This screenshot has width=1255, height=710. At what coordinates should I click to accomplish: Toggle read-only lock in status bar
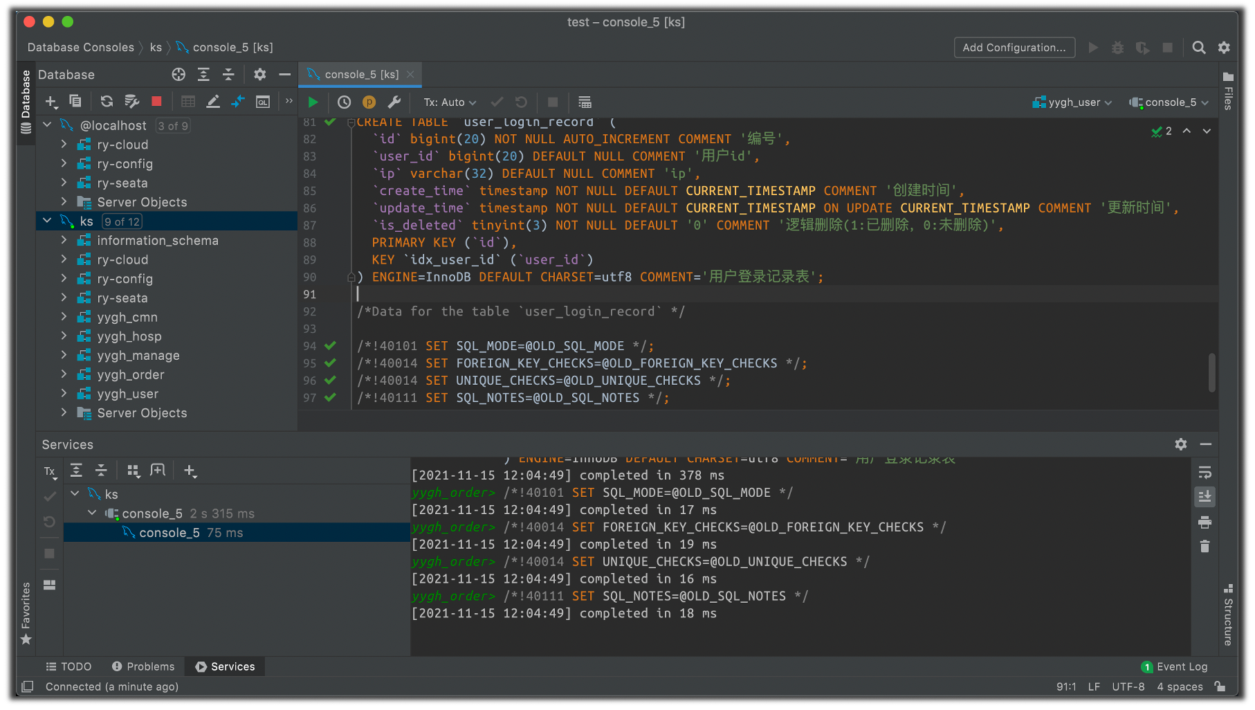(x=1221, y=686)
